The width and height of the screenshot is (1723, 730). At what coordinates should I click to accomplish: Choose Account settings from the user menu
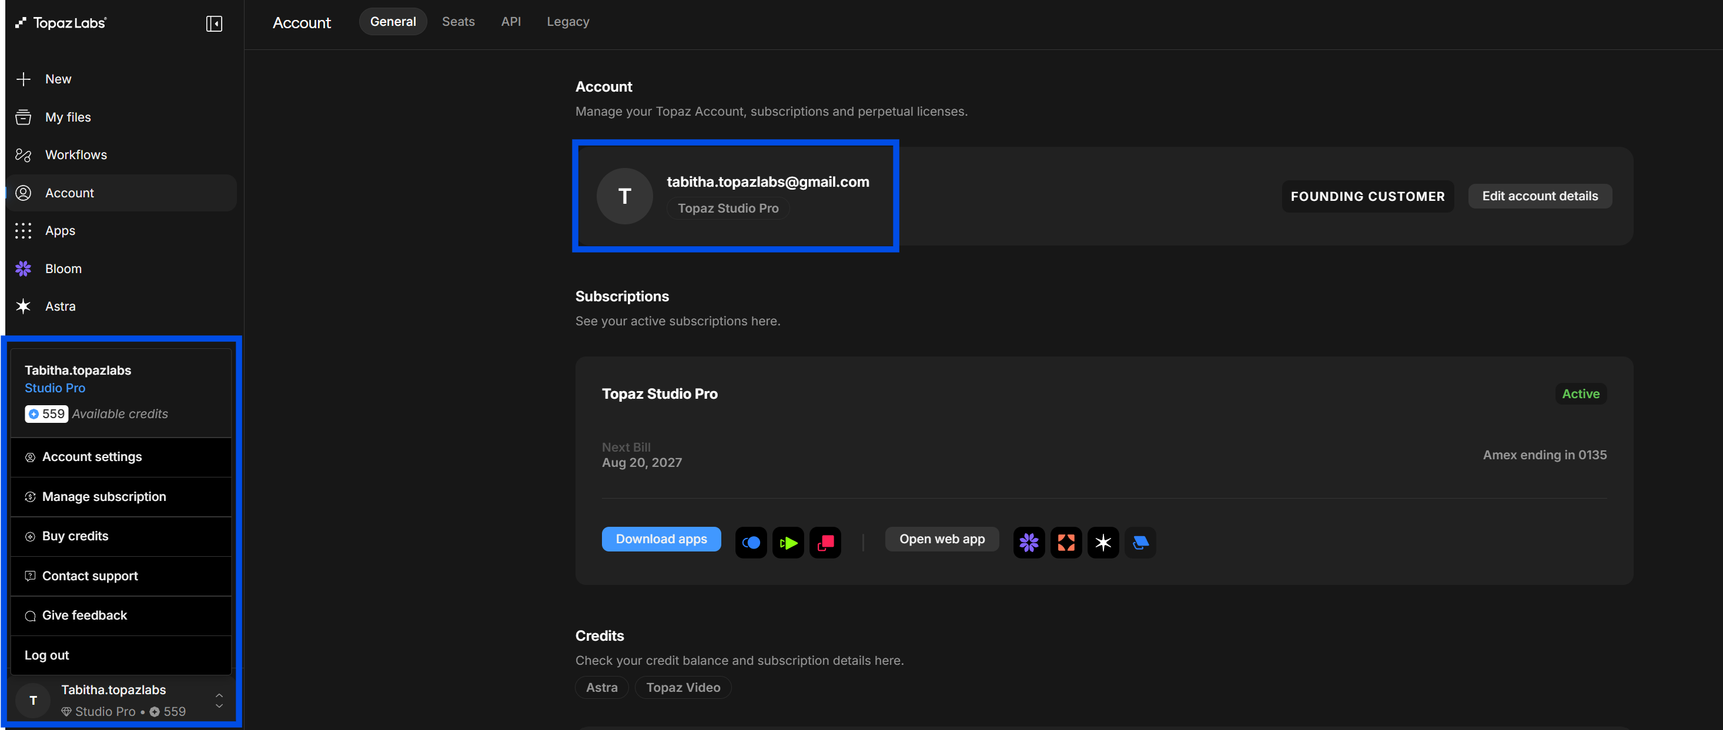click(121, 457)
